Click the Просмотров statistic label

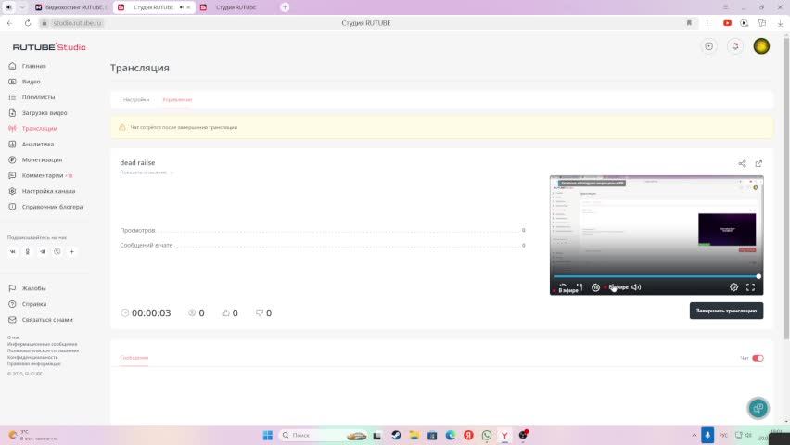(137, 230)
